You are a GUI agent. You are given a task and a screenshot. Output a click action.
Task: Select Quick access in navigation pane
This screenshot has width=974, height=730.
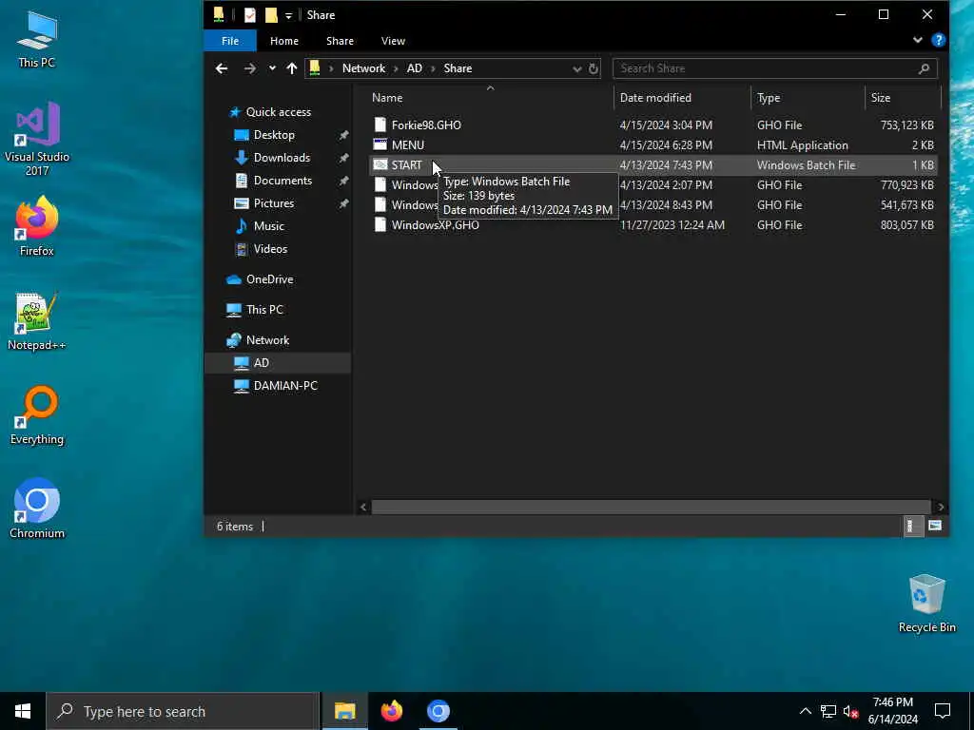(x=279, y=112)
